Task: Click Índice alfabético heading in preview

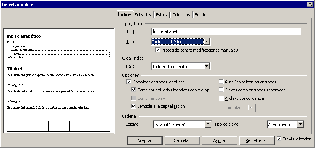Action: (24, 36)
